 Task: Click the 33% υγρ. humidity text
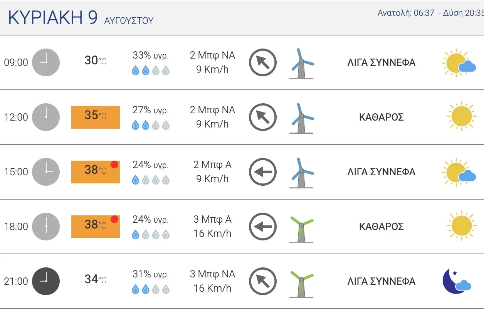point(151,55)
